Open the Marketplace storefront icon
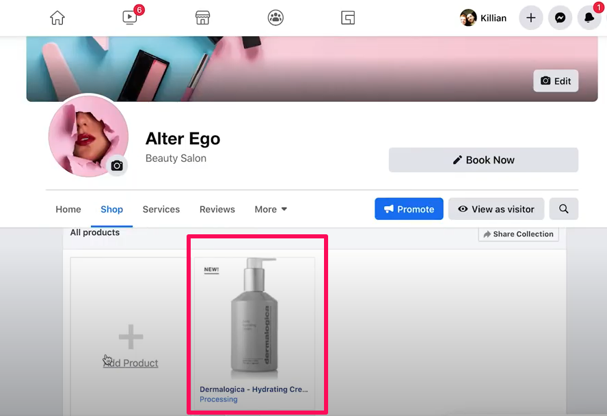The image size is (607, 416). click(x=202, y=18)
